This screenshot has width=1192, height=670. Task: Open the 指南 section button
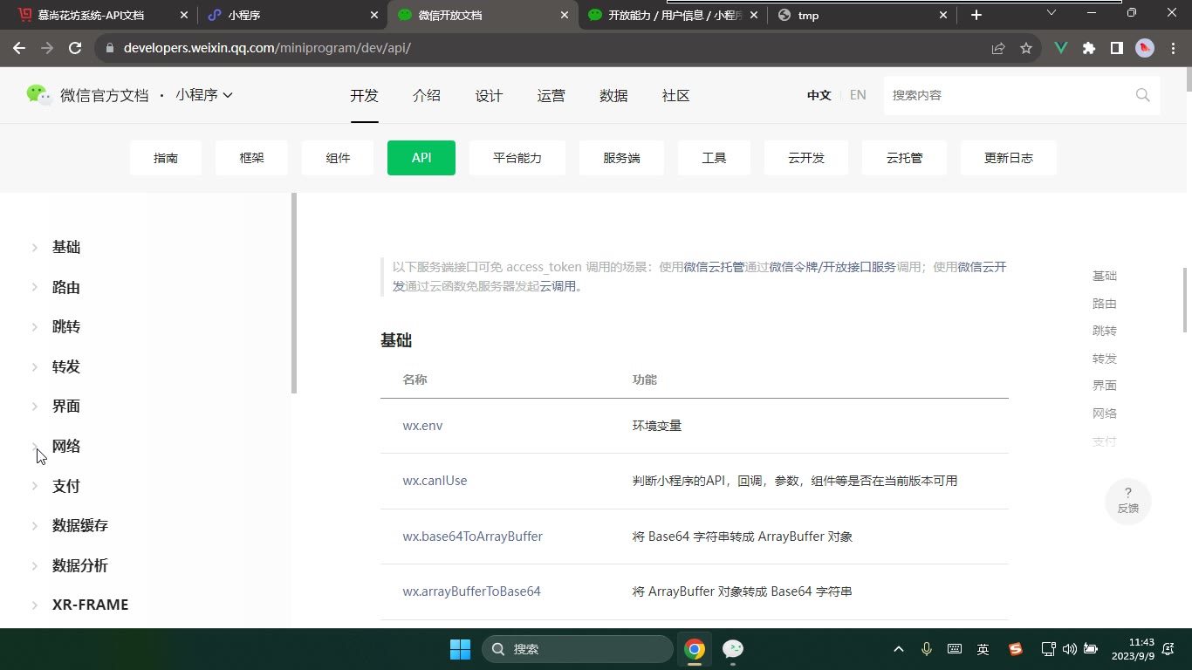click(x=166, y=158)
